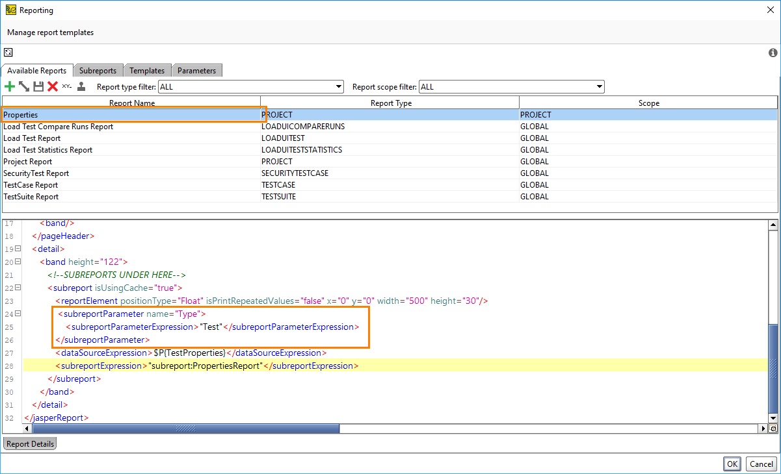
Task: Save the report template using disk icon
Action: pos(38,86)
